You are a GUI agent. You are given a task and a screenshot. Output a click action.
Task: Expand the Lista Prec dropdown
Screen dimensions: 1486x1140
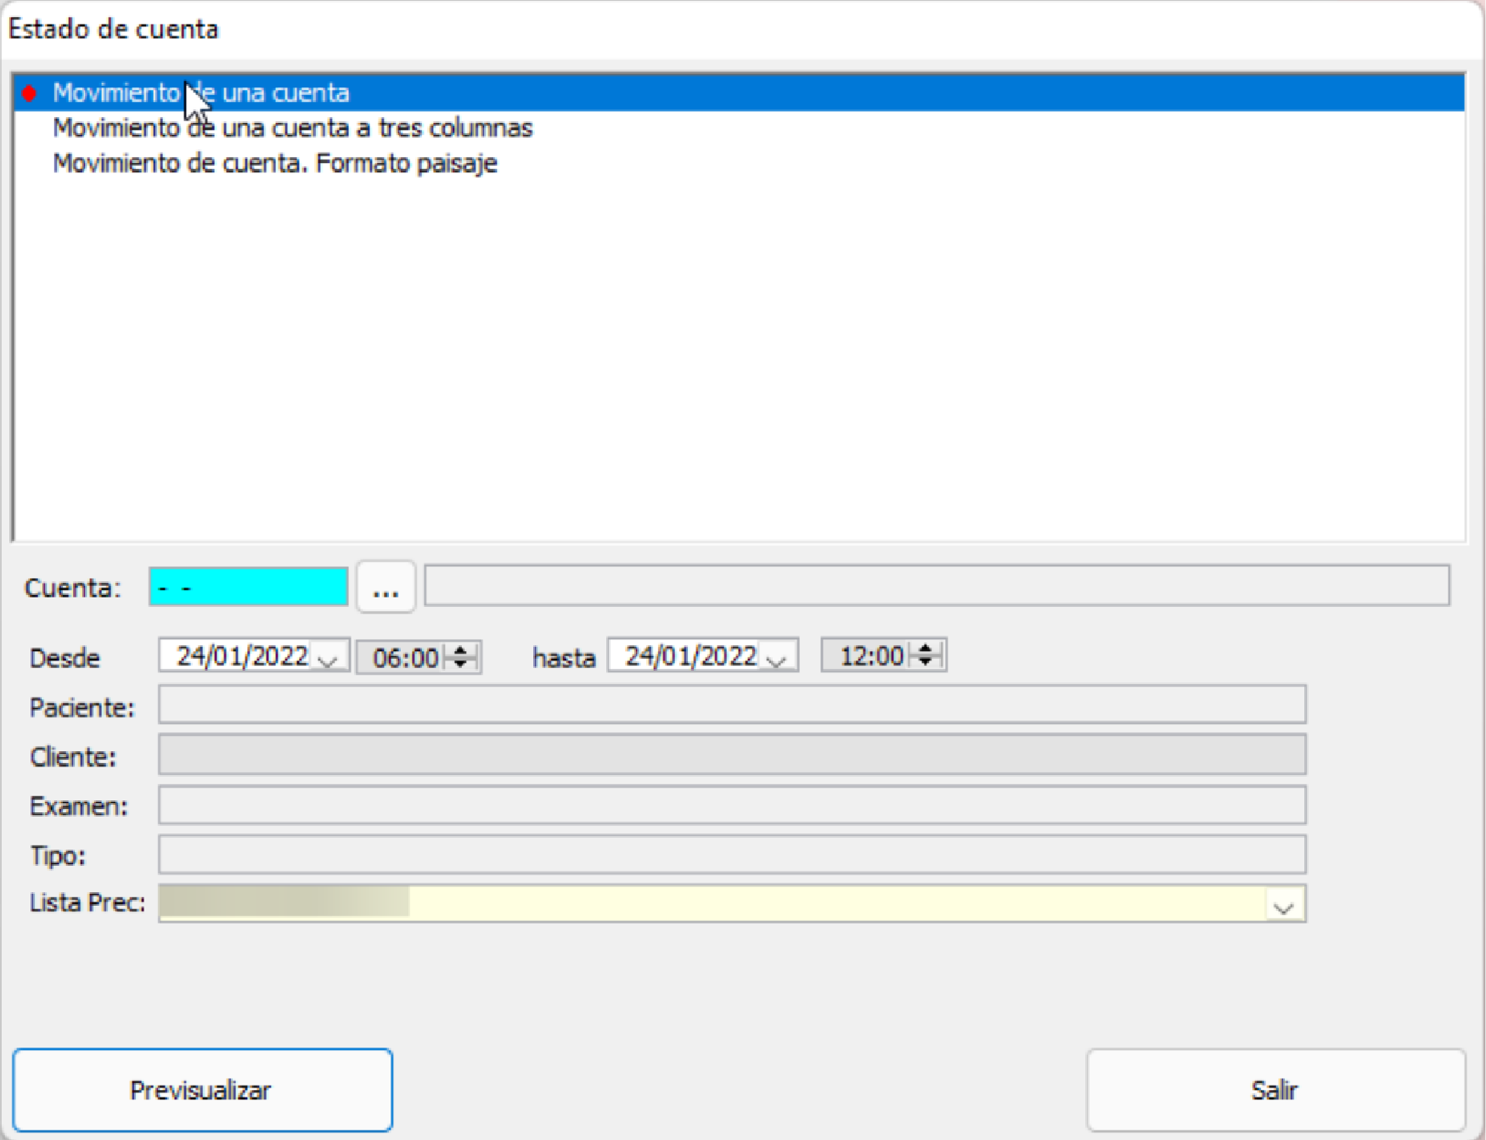[x=1283, y=906]
